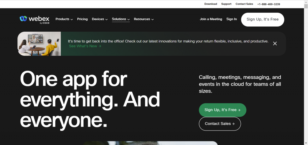Click the scrollbar down arrow
This screenshot has height=145, width=308.
point(306,143)
